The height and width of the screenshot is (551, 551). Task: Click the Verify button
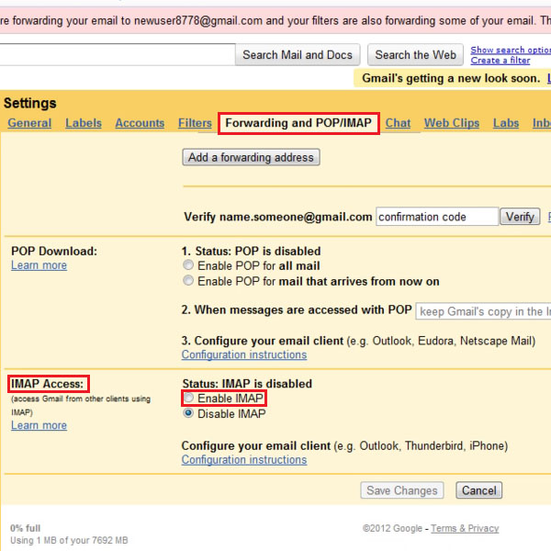[520, 217]
